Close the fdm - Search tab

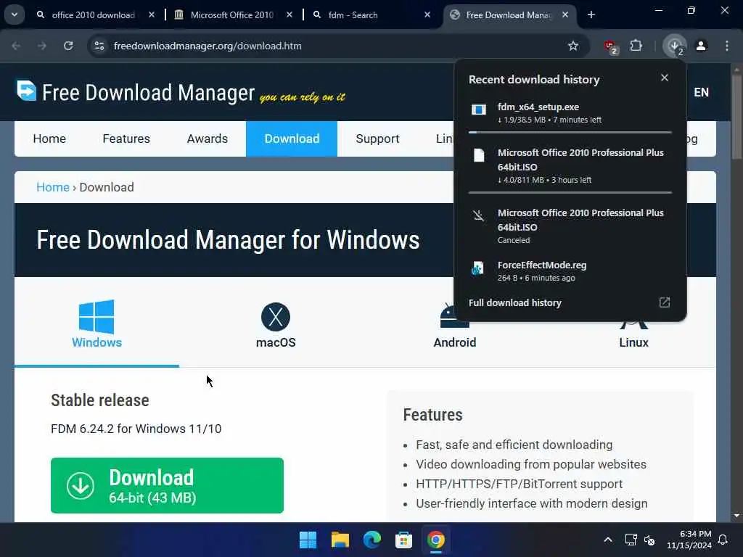click(427, 15)
